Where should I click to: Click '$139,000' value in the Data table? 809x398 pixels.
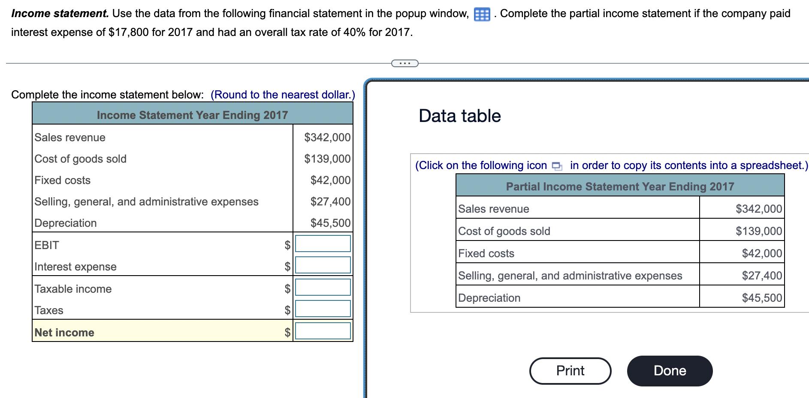coord(758,231)
